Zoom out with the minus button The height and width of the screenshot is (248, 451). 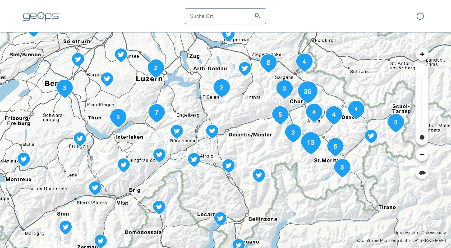point(422,155)
